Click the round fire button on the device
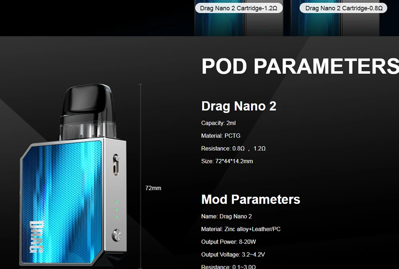The height and width of the screenshot is (269, 399). coord(116,235)
